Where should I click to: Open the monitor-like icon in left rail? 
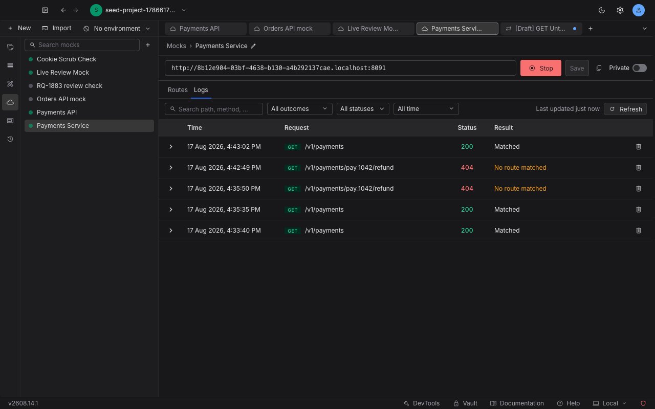click(x=10, y=121)
